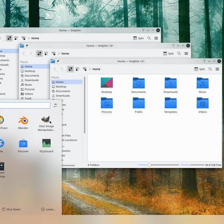
Task: Click the Split button in Dolphin <2>
Action: [199, 69]
